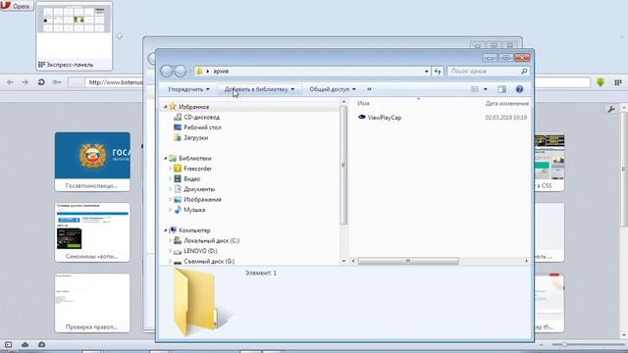The width and height of the screenshot is (628, 353).
Task: Click the change view icon
Action: click(x=475, y=89)
